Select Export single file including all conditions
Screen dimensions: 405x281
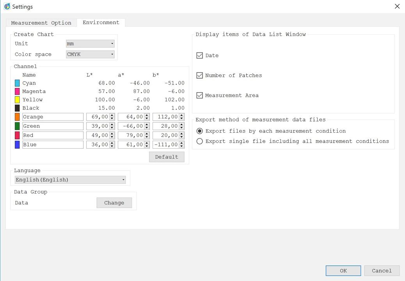pos(200,141)
